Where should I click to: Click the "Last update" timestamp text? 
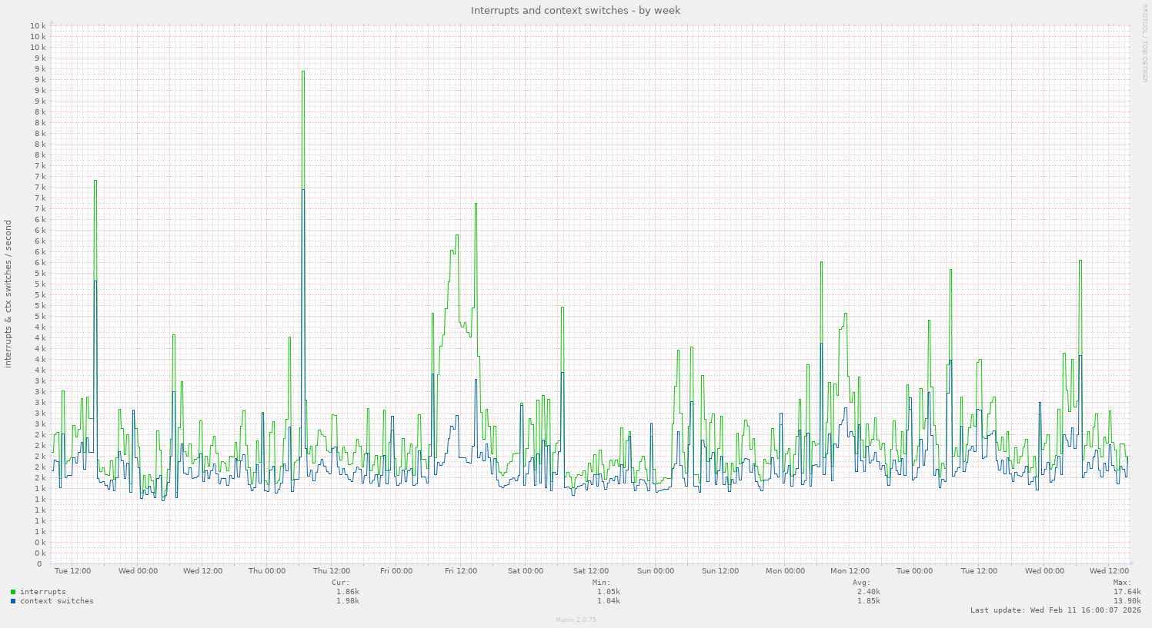tap(1056, 610)
